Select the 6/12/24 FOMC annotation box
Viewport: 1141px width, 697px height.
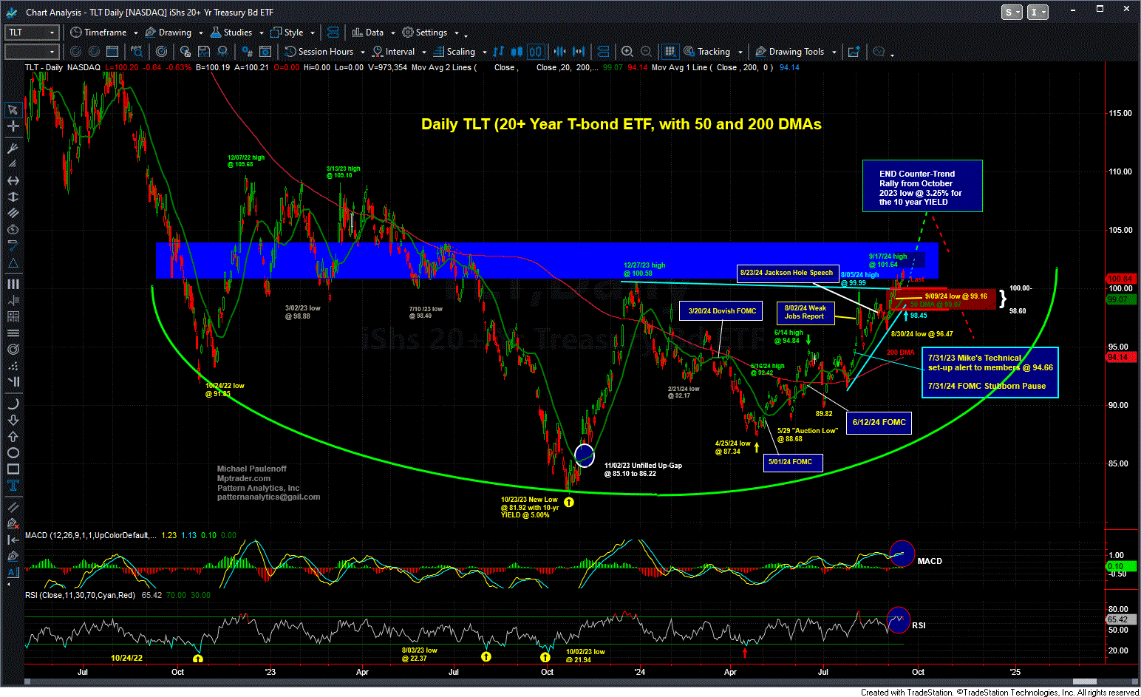click(x=879, y=423)
